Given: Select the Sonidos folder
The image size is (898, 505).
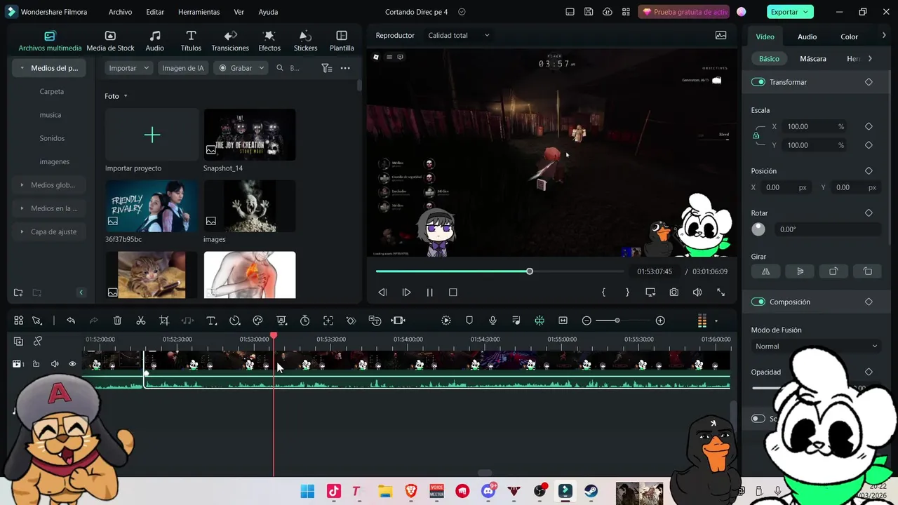Looking at the screenshot, I should coord(52,138).
